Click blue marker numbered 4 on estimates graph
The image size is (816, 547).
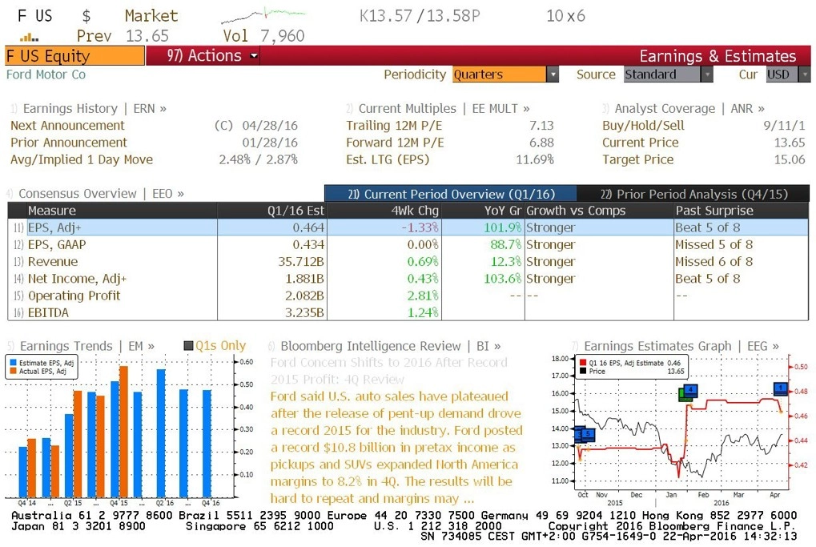tap(690, 390)
